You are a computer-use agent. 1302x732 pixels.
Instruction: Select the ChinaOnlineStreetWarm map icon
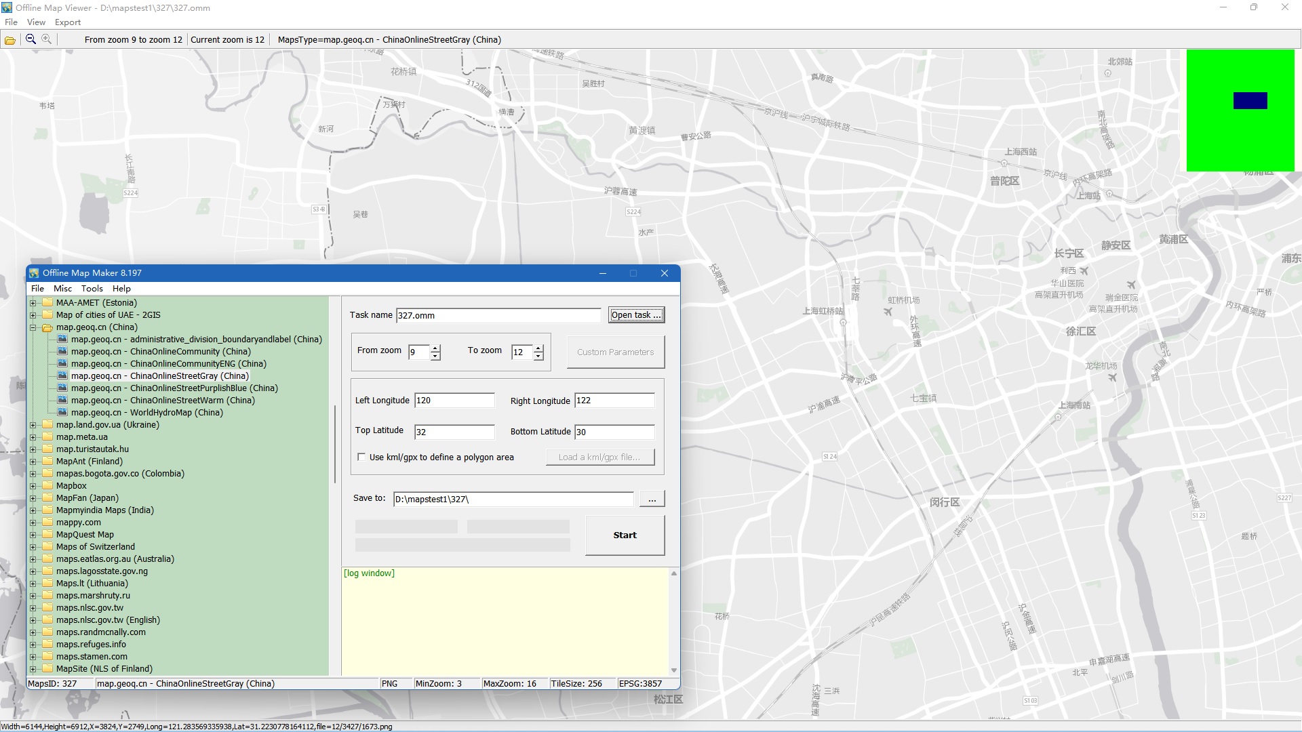pos(62,401)
